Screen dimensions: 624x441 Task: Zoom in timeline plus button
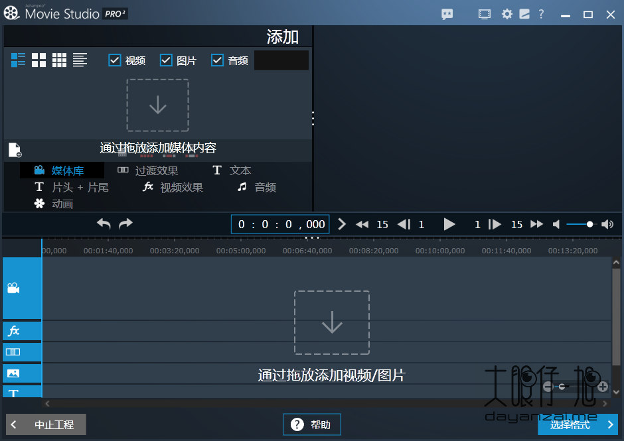coord(603,387)
